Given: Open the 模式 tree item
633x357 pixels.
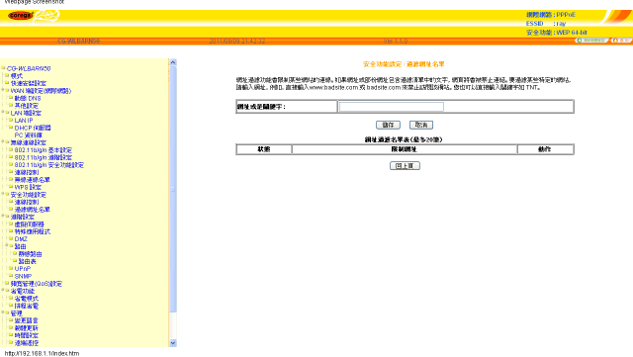Looking at the screenshot, I should pyautogui.click(x=17, y=76).
